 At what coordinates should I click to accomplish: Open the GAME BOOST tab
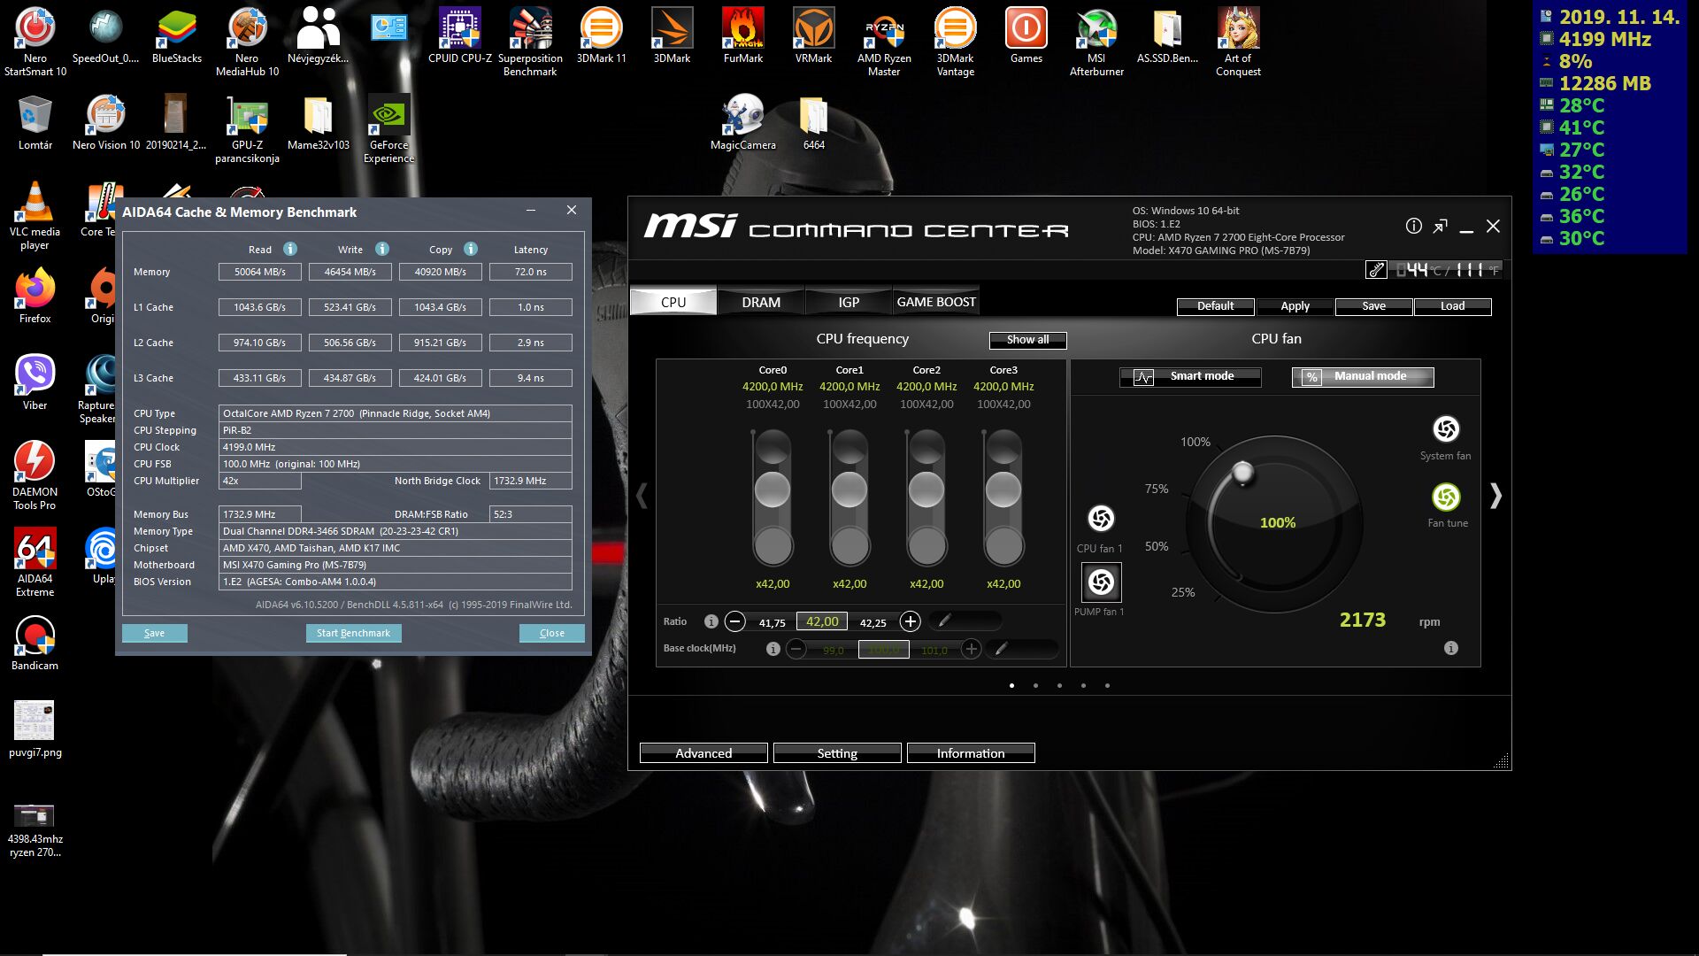click(x=936, y=302)
